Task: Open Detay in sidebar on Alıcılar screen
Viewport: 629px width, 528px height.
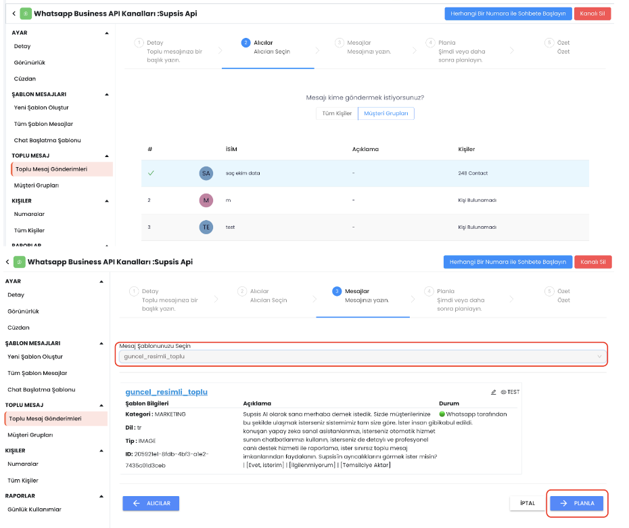Action: (x=22, y=46)
